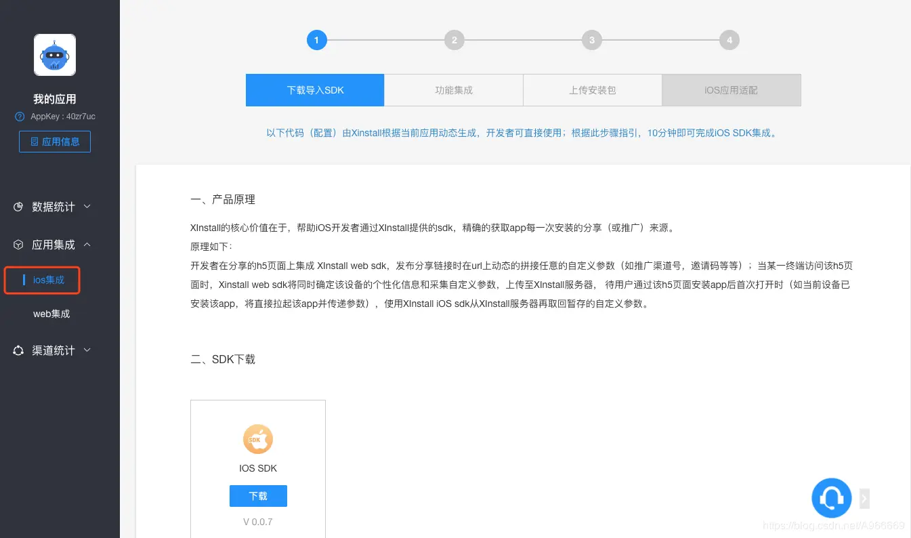Click step 1 circle in progress bar
Screen dimensions: 911x538
[x=316, y=40]
